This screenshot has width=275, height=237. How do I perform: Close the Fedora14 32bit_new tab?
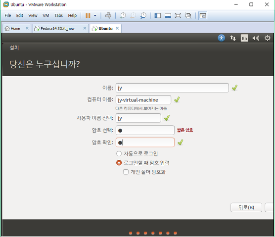(x=85, y=28)
